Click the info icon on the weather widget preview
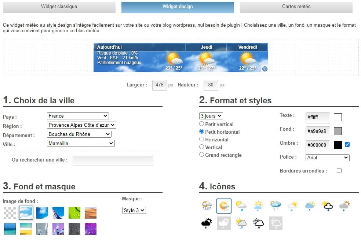 click(x=265, y=69)
